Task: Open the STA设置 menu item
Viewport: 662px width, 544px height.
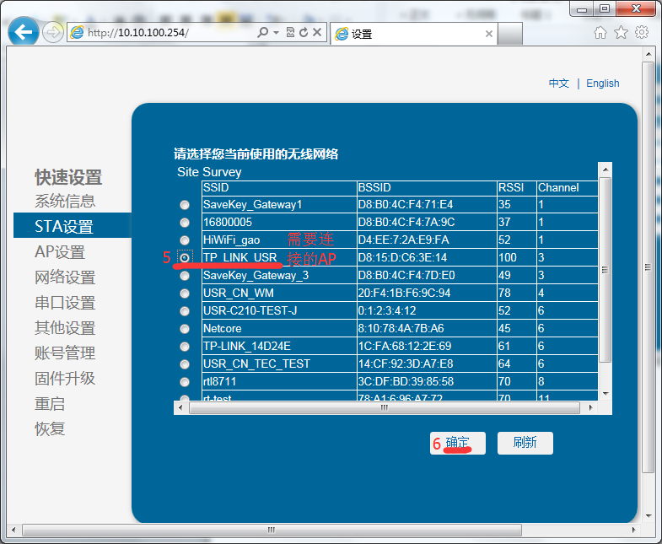Action: click(x=64, y=227)
